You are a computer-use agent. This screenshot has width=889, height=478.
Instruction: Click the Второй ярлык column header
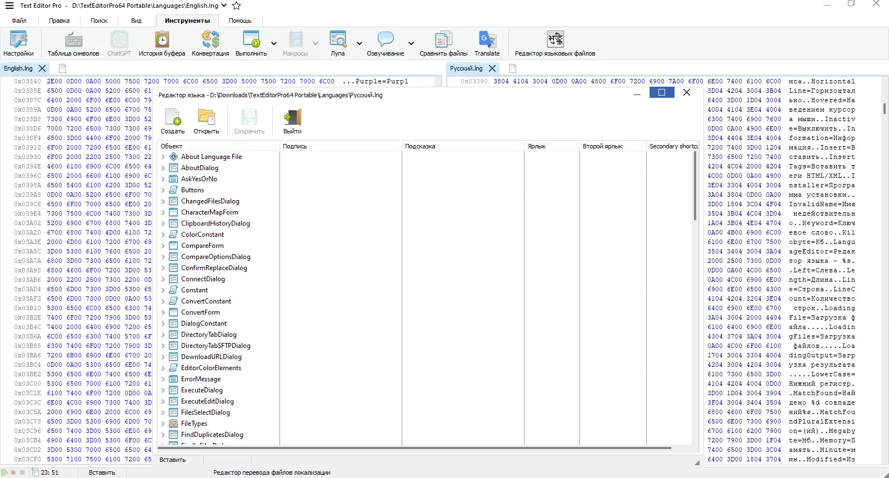coord(613,146)
